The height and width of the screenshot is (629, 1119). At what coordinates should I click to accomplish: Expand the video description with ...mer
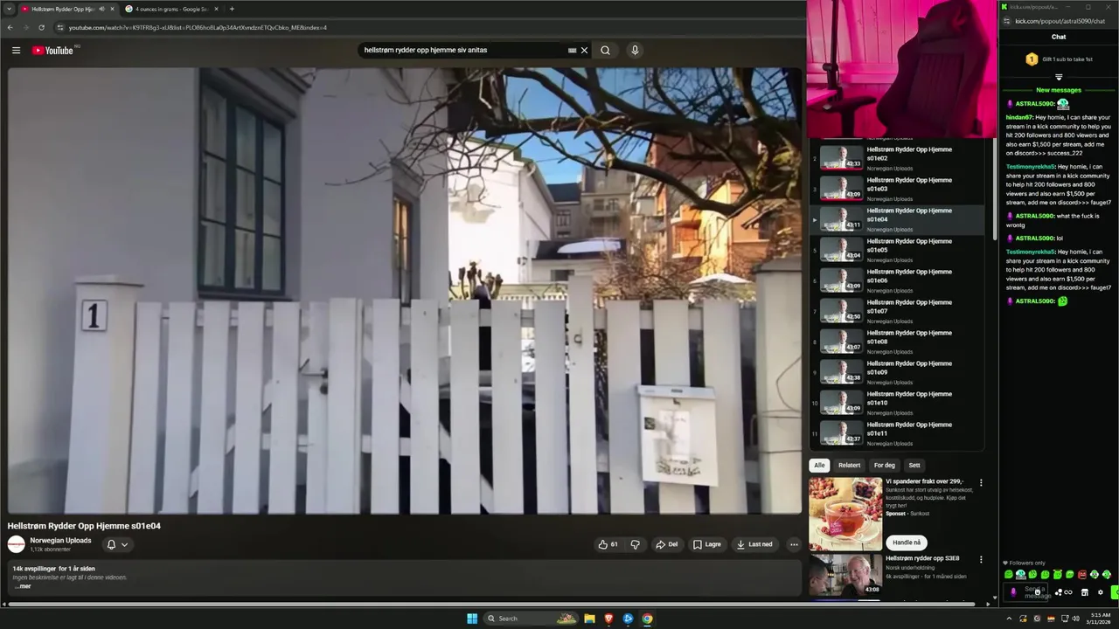(x=22, y=586)
